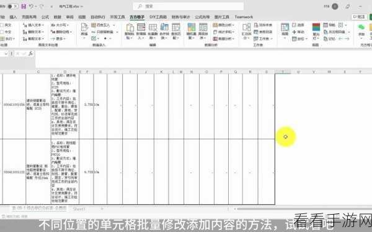372x232 pixels.
Task: Switch to the Teamwork ribbon tab
Action: pos(244,17)
